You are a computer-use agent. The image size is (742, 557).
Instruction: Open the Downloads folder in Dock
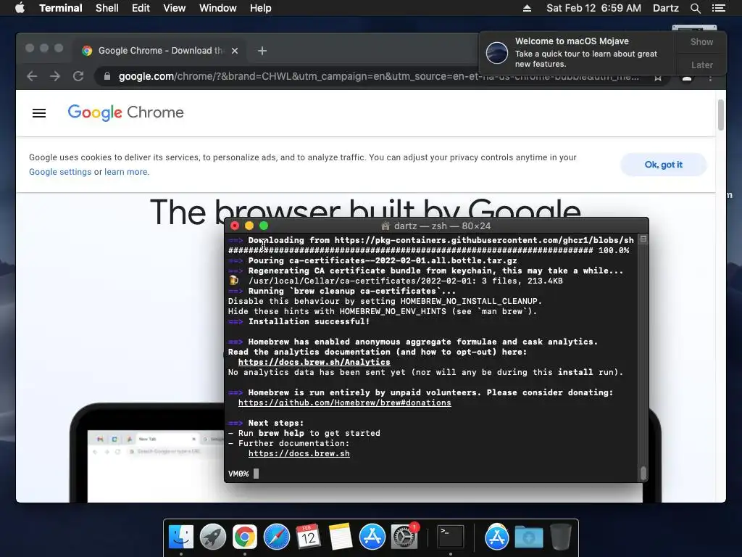tap(528, 537)
